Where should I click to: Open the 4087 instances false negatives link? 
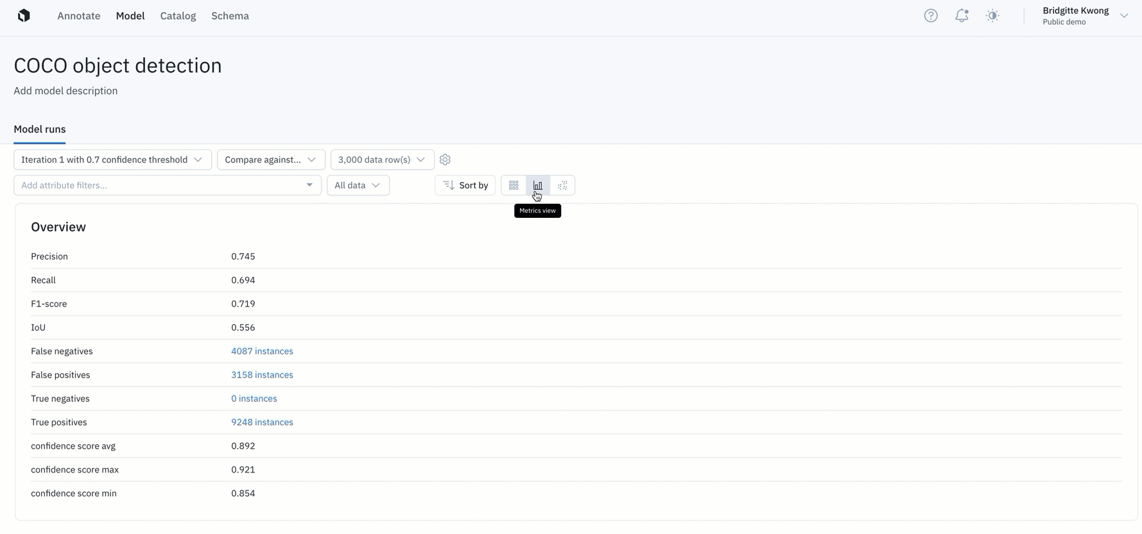[262, 351]
